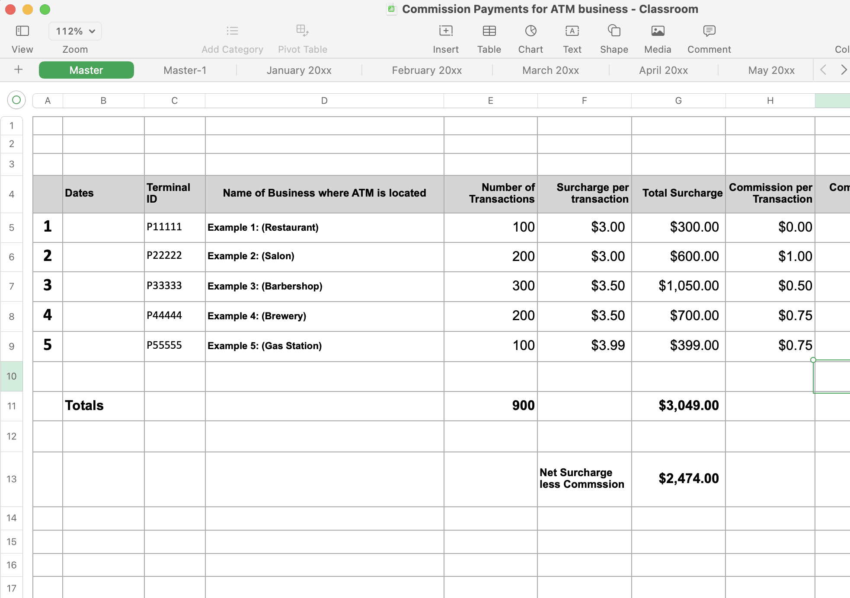Open the Media browser icon
This screenshot has width=850, height=598.
[x=658, y=31]
